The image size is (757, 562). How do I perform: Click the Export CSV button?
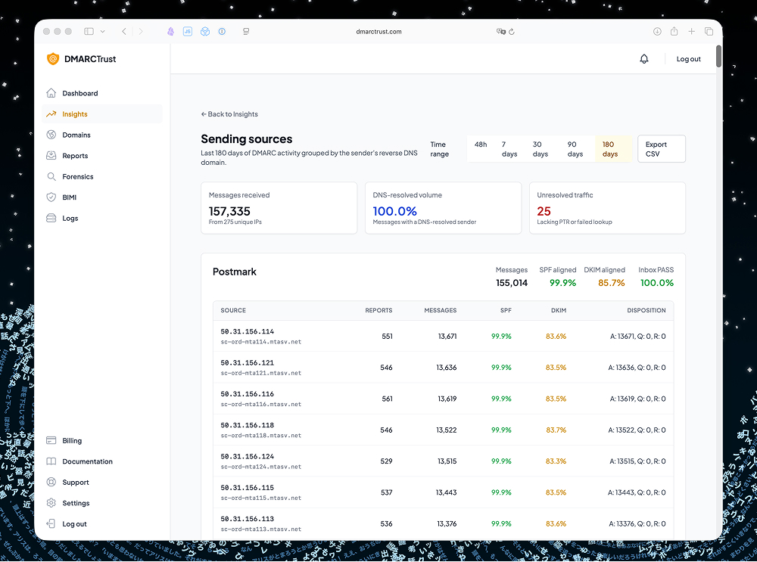point(661,148)
